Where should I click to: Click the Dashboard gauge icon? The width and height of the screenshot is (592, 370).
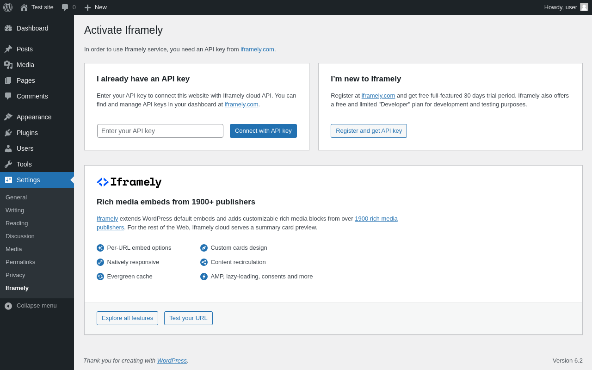(8, 28)
